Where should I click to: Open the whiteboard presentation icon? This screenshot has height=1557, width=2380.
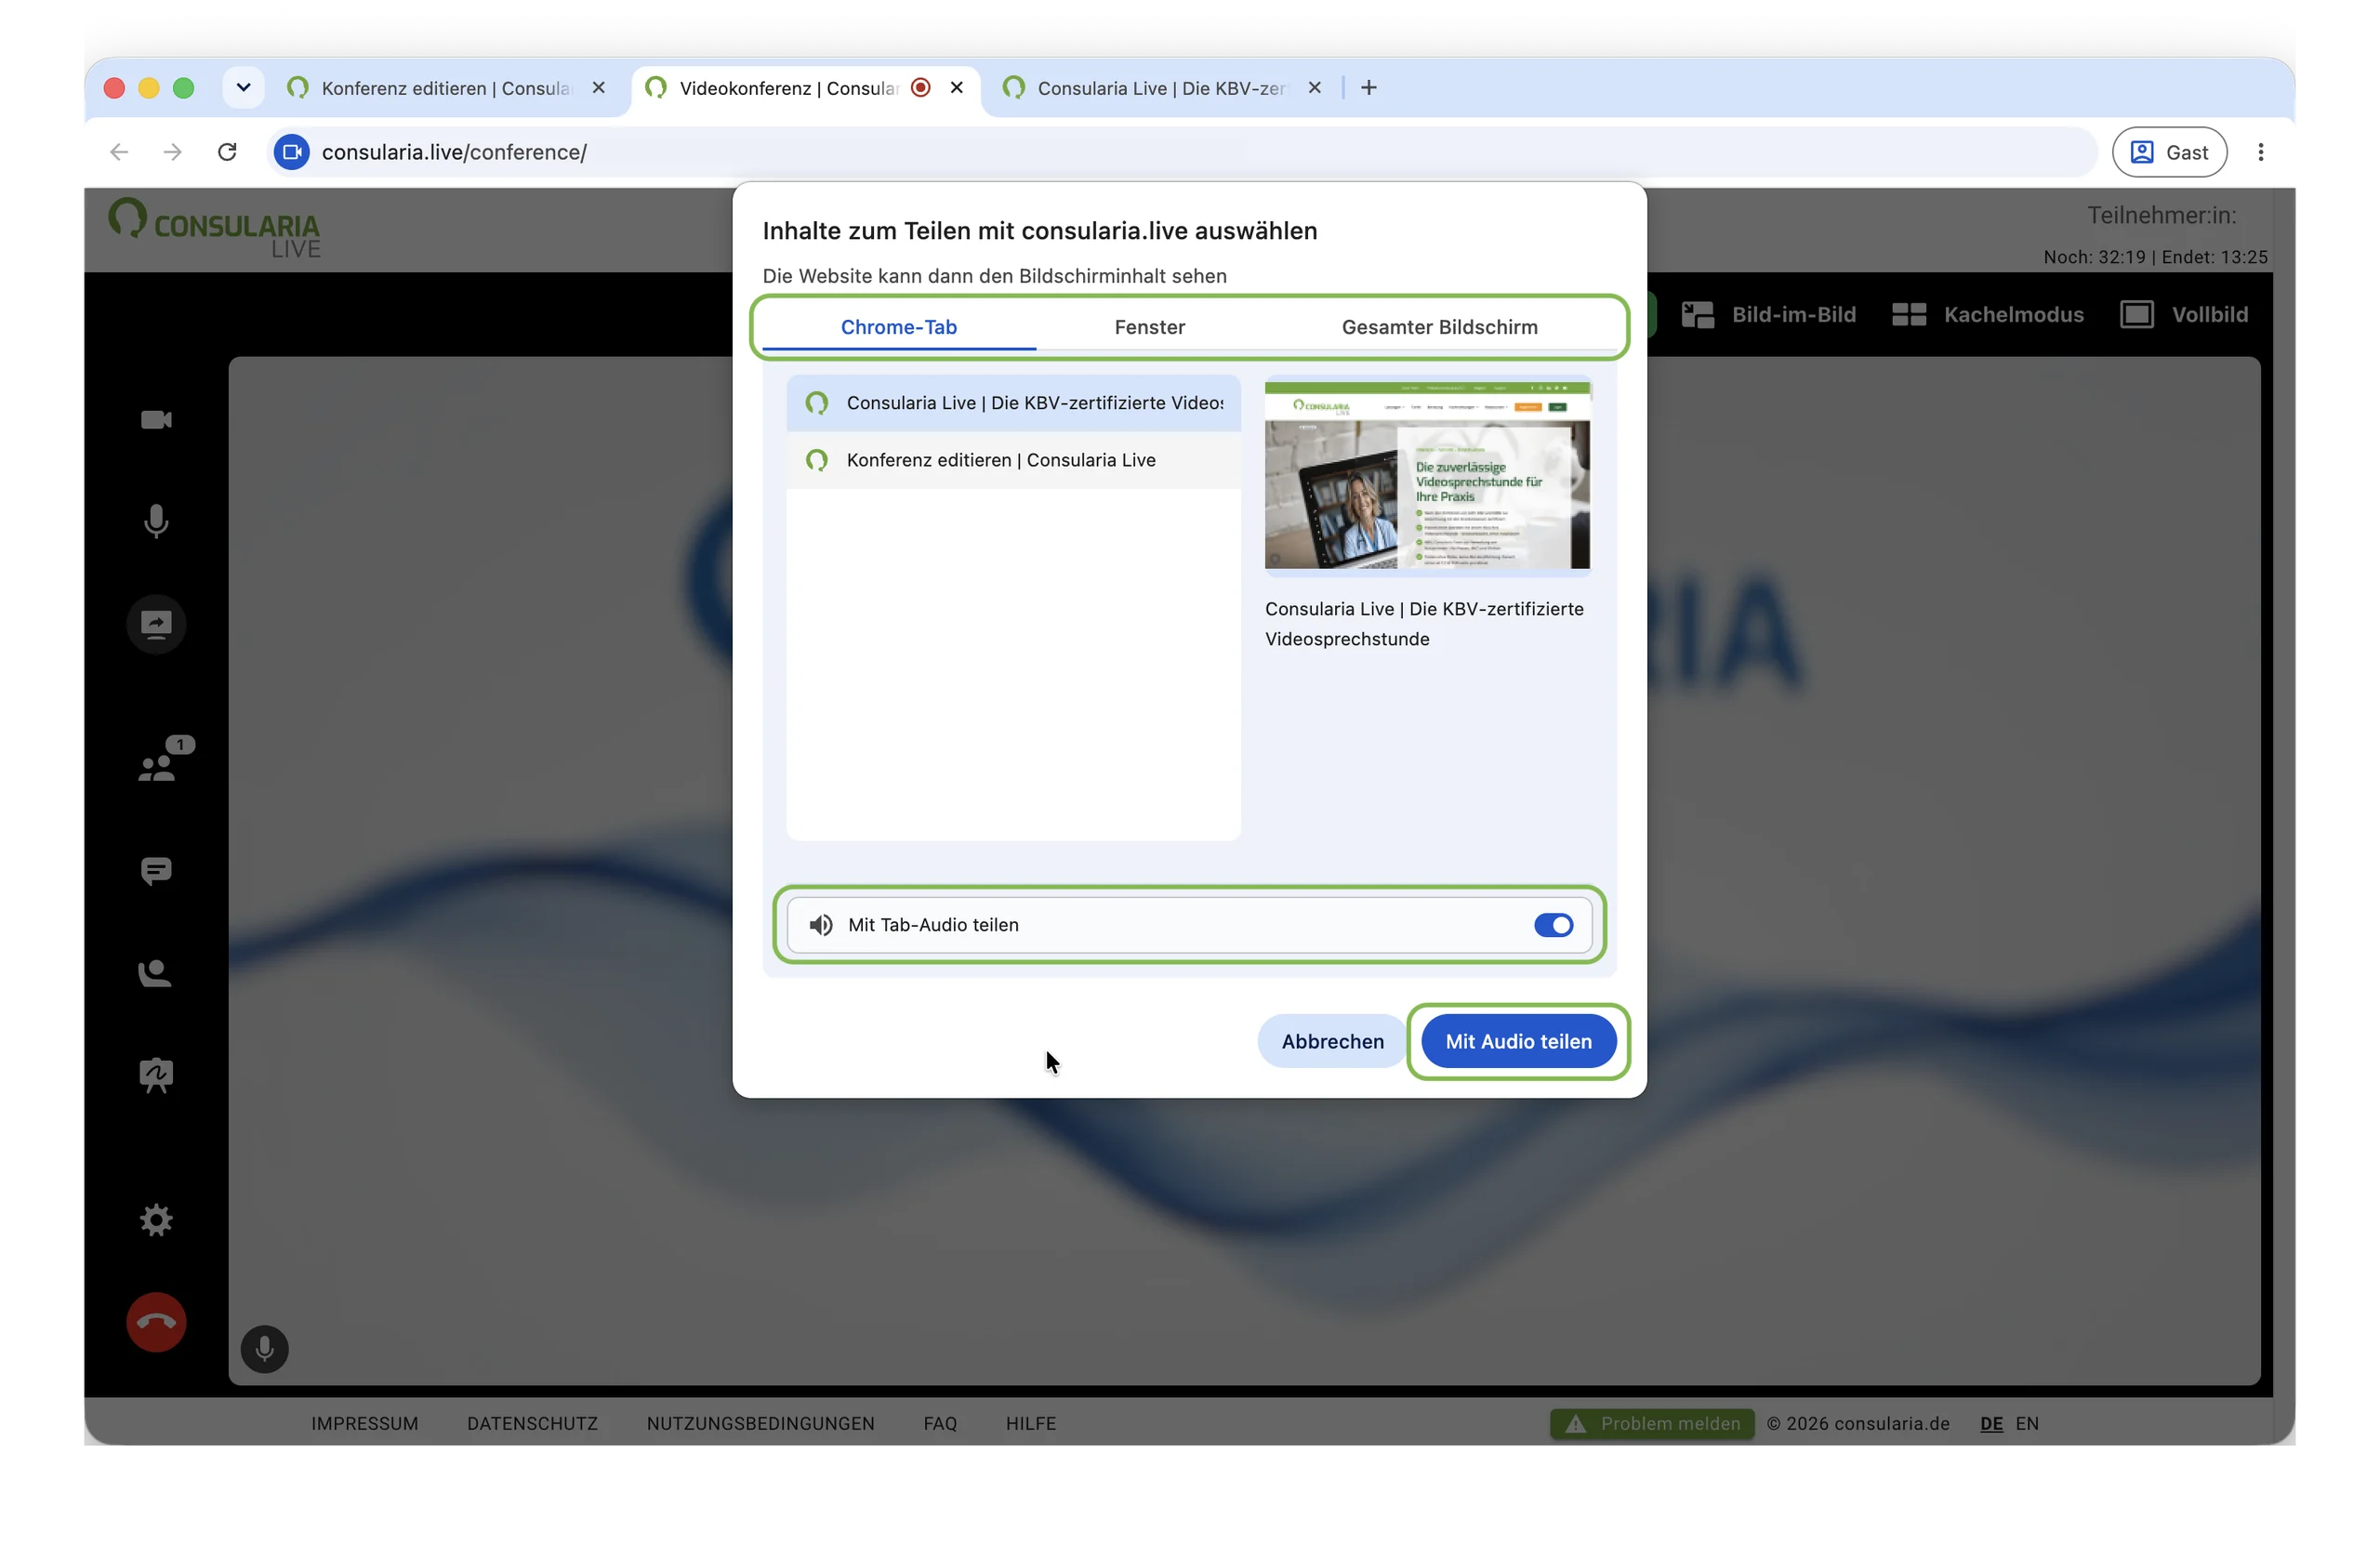click(x=156, y=1075)
